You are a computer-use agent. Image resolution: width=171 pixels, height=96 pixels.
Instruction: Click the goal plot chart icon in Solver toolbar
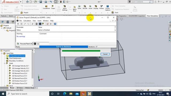pyautogui.click(x=48, y=24)
